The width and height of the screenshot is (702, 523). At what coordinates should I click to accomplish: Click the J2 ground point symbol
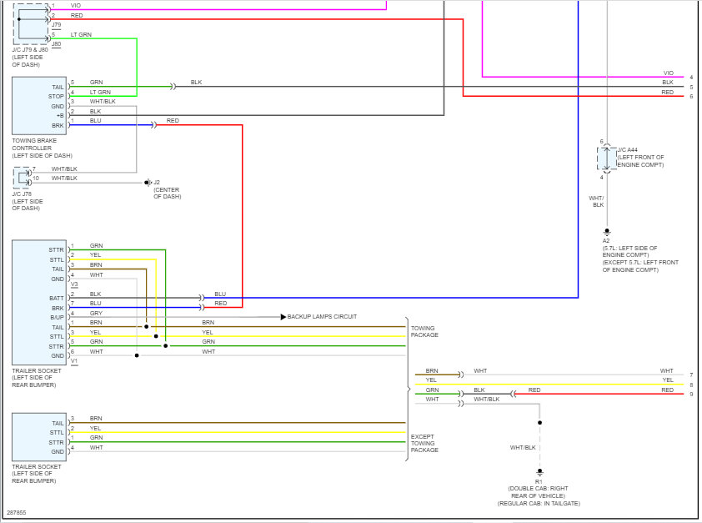pos(148,183)
